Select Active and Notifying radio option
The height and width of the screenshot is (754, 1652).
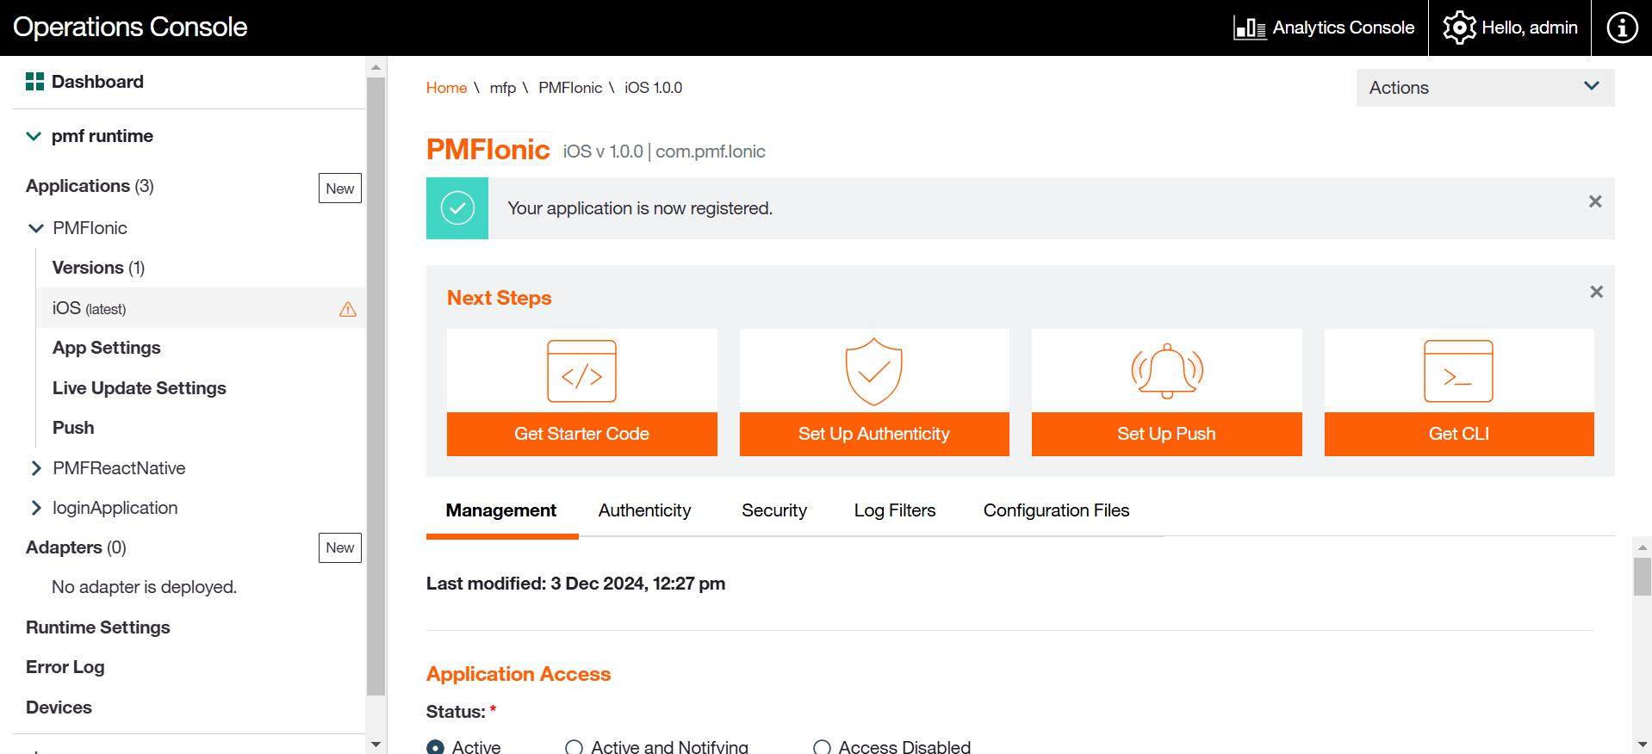click(574, 747)
